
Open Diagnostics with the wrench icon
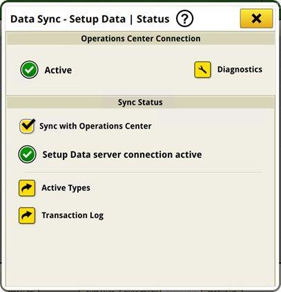202,70
